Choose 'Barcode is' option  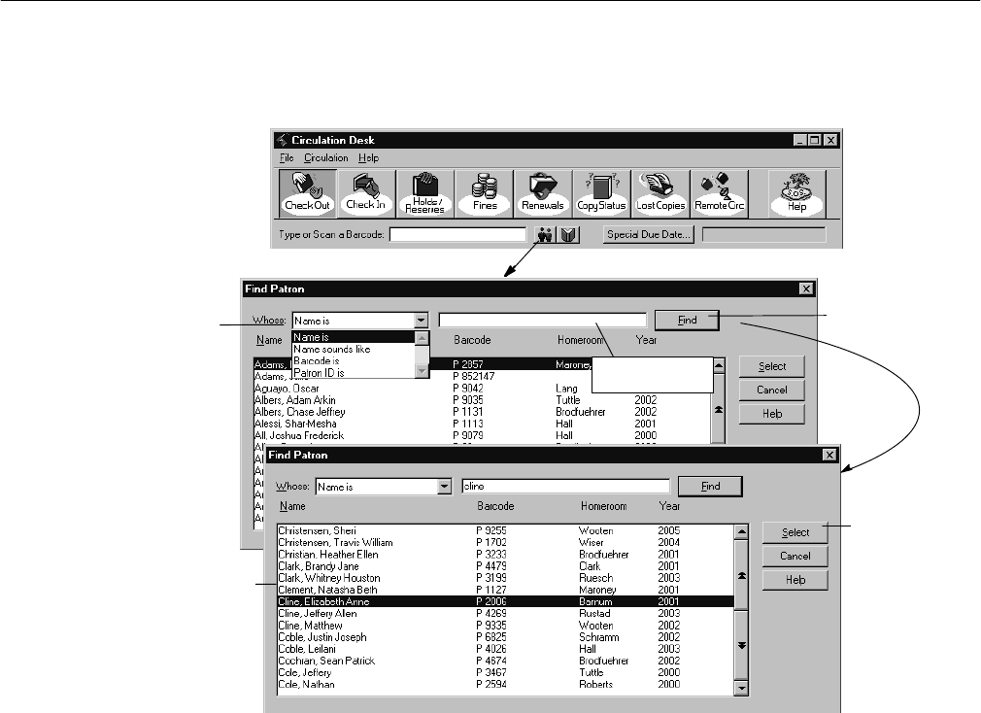point(354,361)
